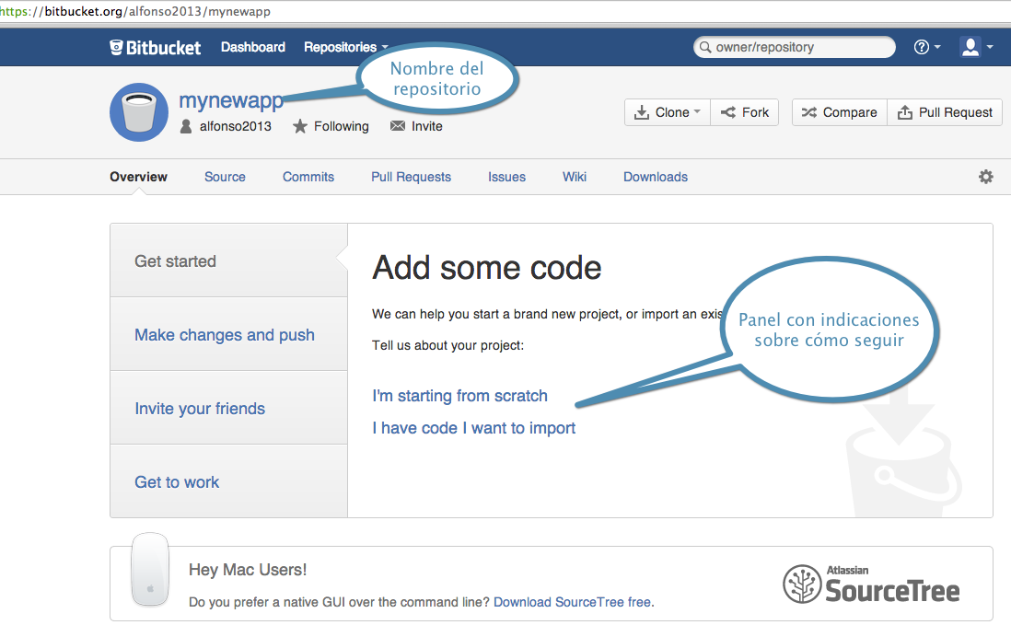Image resolution: width=1011 pixels, height=625 pixels.
Task: Open the Commits tab
Action: click(308, 177)
